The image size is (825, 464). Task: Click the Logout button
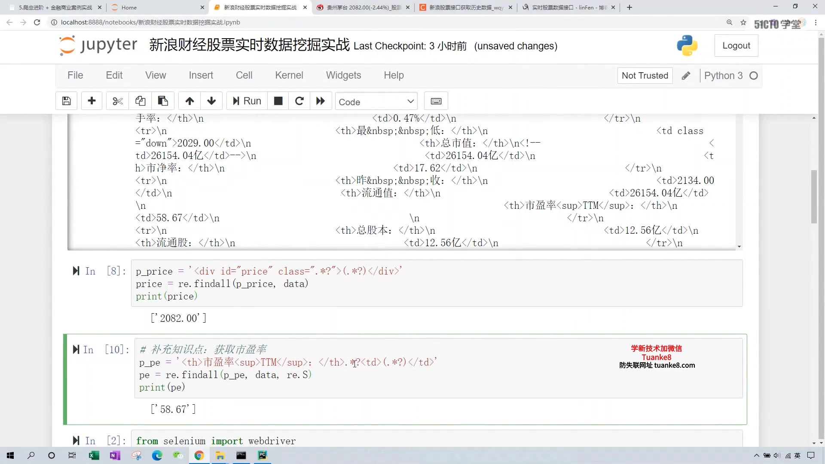pos(736,45)
